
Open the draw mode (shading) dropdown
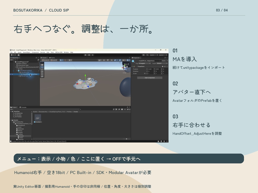[100, 60]
